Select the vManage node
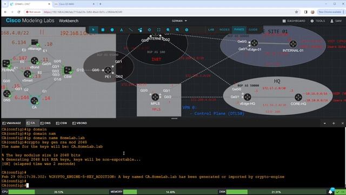346x195 pixels. coord(35,42)
